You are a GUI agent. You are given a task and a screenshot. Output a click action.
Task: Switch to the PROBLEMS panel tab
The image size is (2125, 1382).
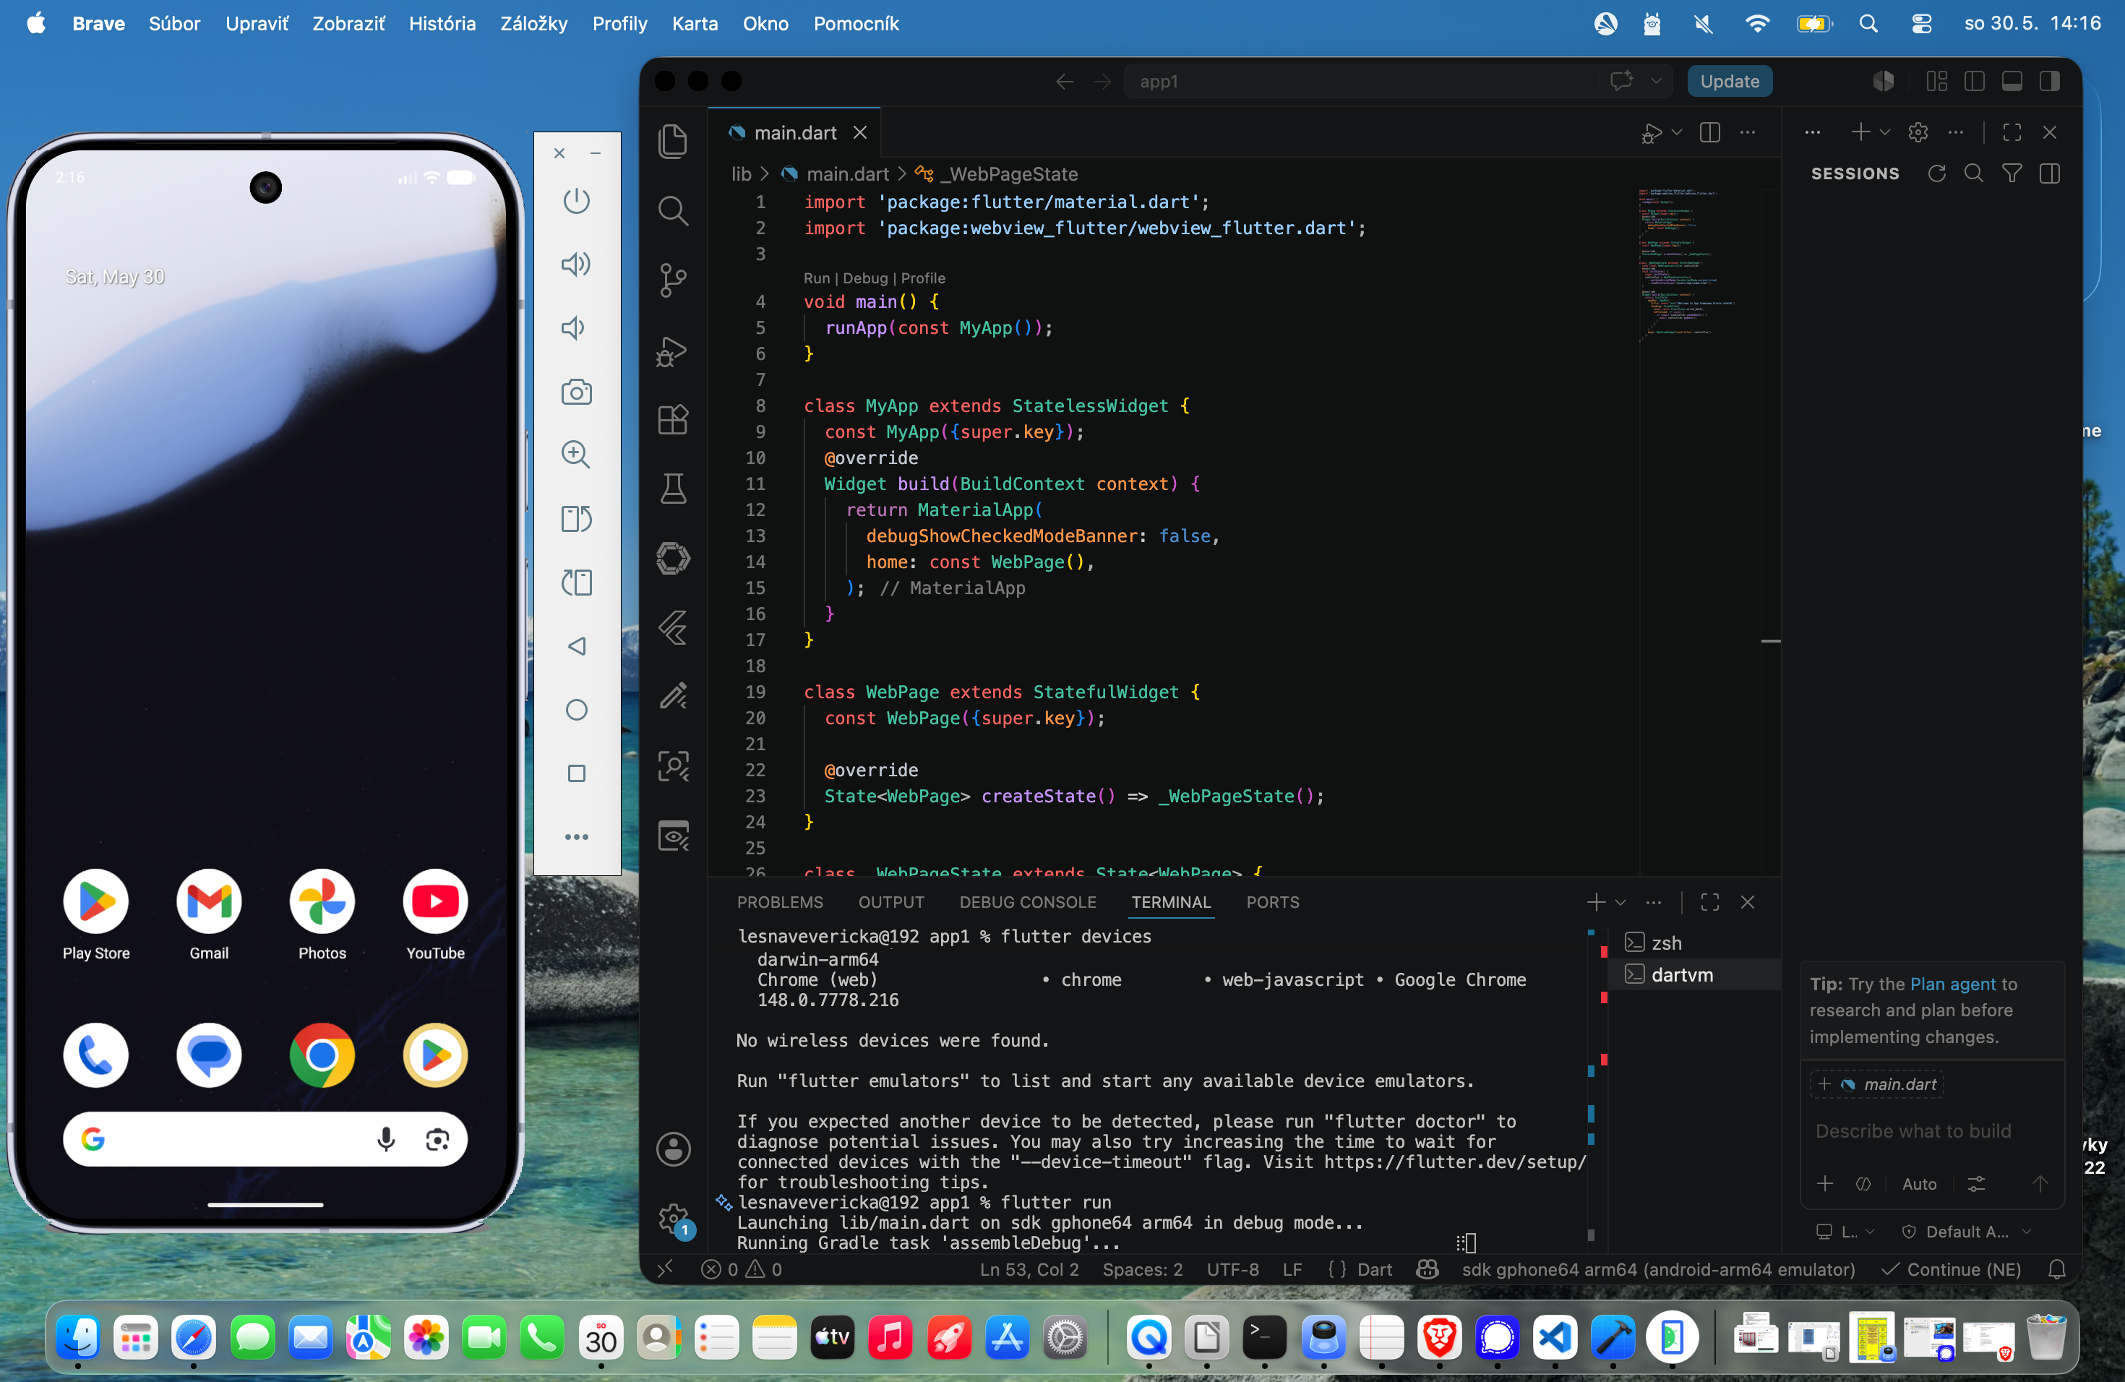coord(779,903)
